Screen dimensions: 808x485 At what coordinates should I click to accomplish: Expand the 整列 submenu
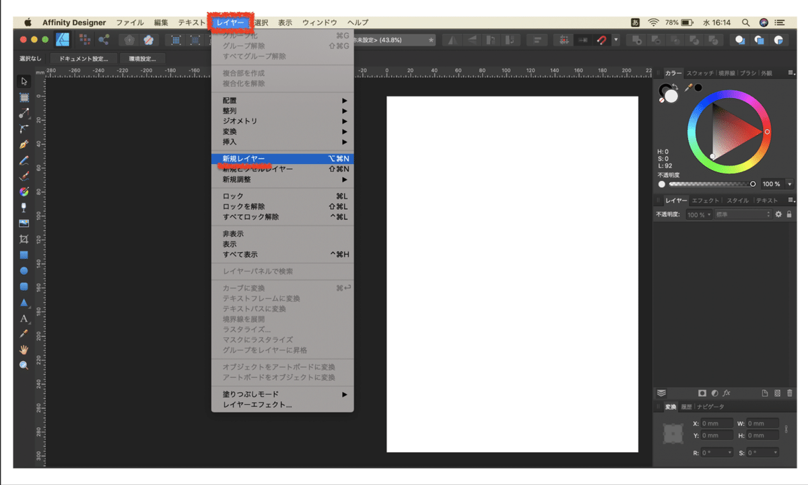point(283,110)
